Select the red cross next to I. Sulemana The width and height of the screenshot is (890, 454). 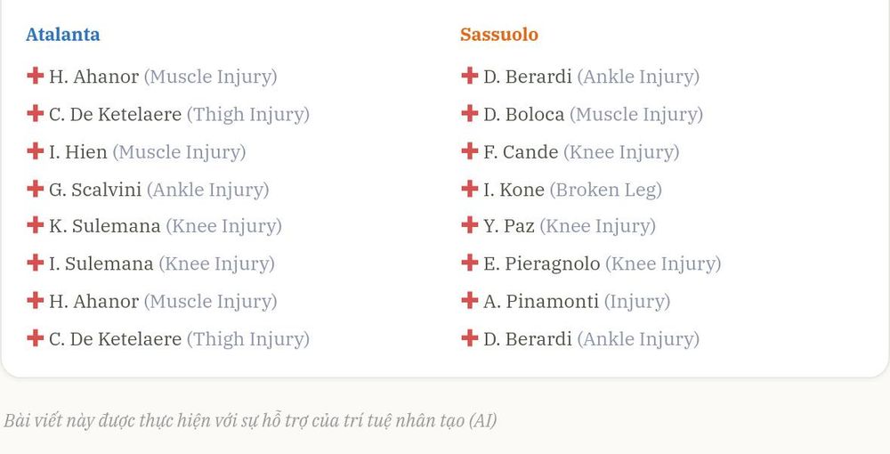tap(36, 263)
